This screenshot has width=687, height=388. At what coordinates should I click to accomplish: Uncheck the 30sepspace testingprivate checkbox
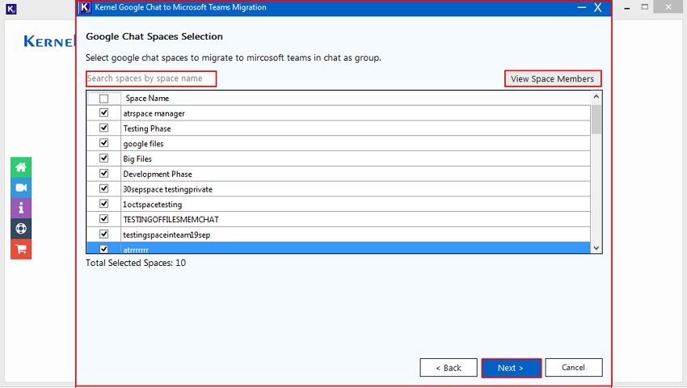103,188
